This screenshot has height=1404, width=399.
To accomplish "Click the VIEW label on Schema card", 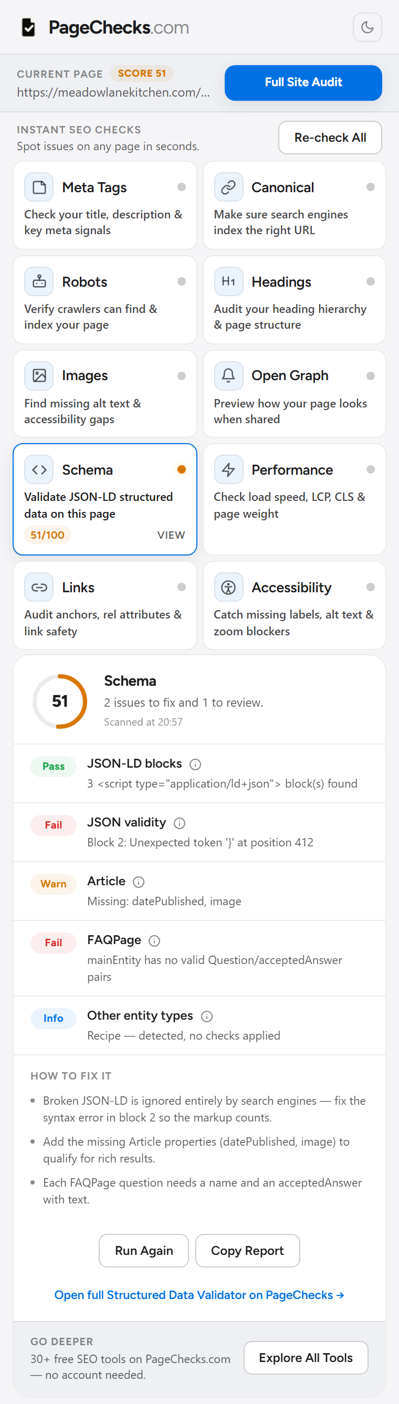I will coord(171,535).
